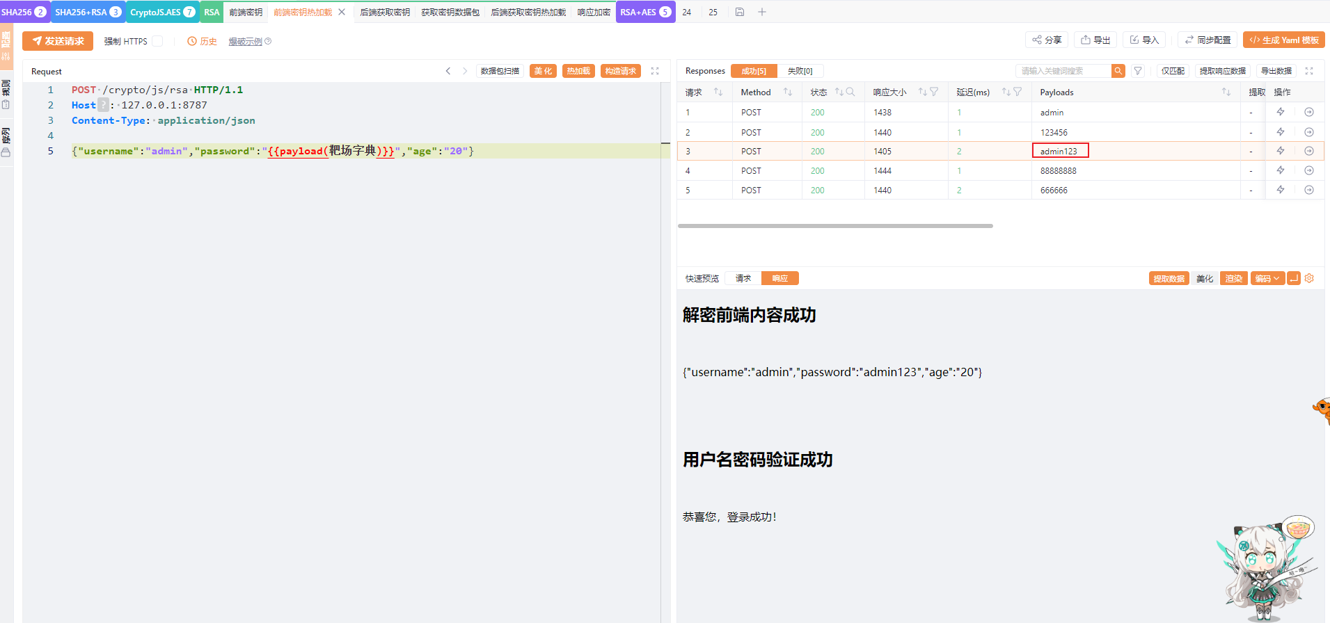Click the save icon beside tab 25
Image resolution: width=1330 pixels, height=623 pixels.
tap(740, 12)
